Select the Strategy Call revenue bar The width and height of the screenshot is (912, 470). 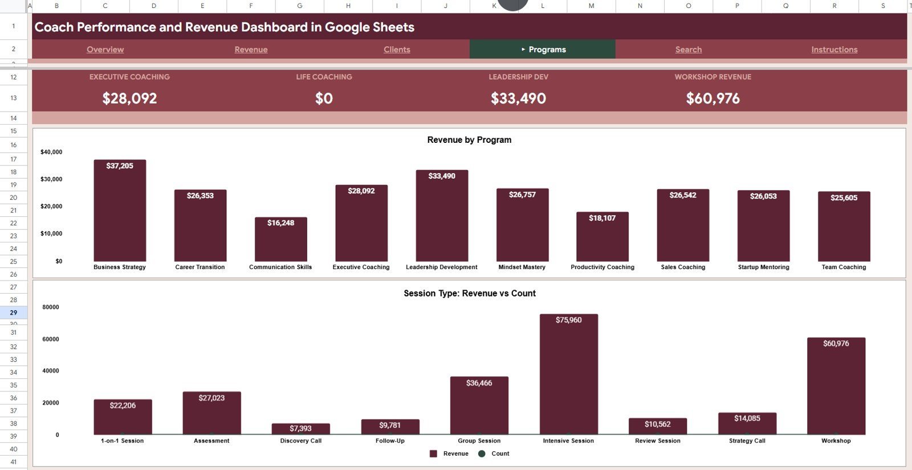click(747, 423)
